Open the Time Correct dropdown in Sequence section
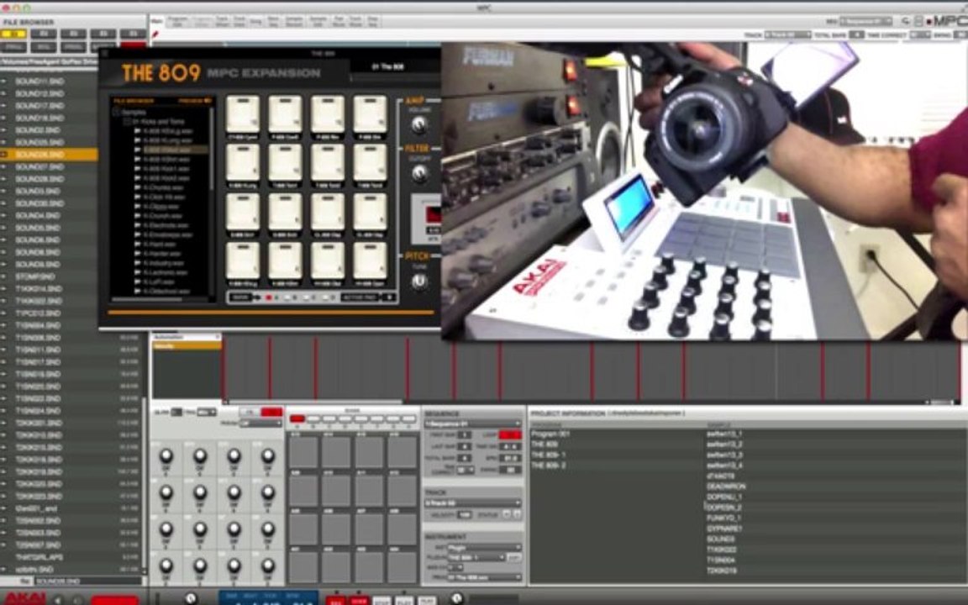 click(x=465, y=470)
